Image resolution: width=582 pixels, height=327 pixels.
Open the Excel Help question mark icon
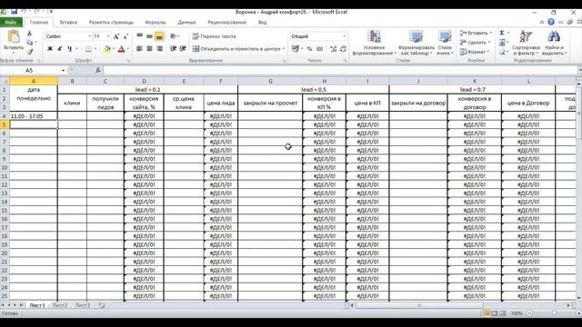point(551,22)
